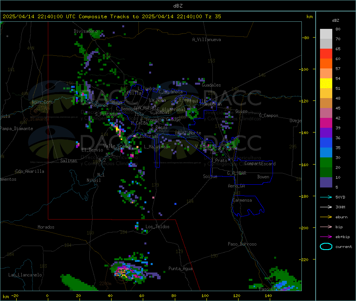
Task: Click the '80' dBZ scale value
Action: point(338,29)
